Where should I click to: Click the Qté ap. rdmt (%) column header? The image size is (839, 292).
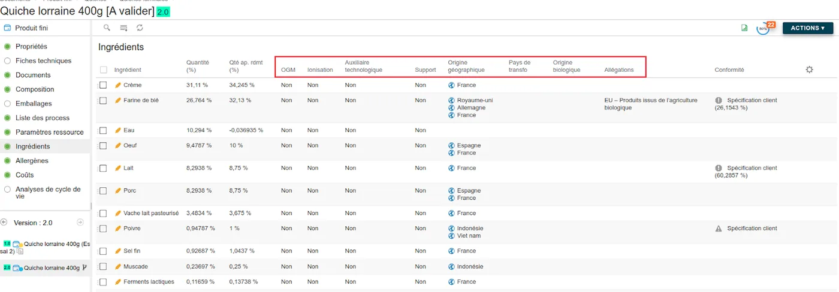(x=246, y=66)
